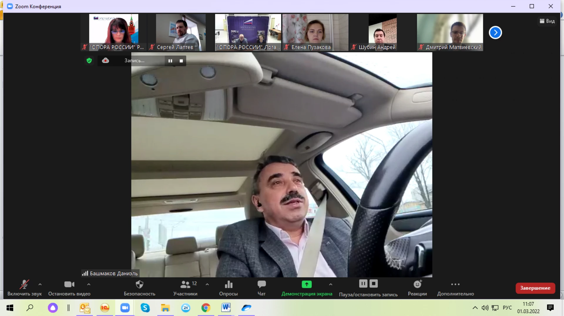
Task: Click the green encryption shield icon
Action: point(89,61)
